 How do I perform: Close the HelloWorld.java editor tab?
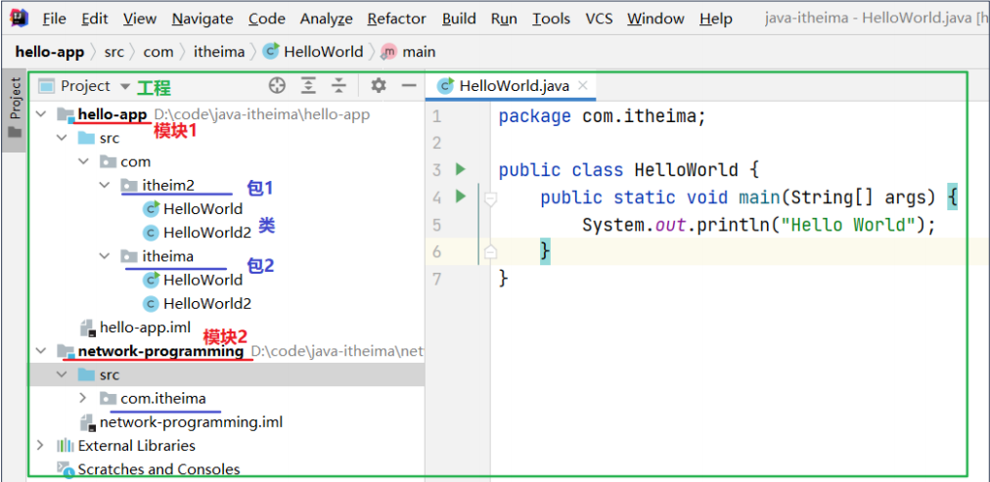[x=583, y=86]
